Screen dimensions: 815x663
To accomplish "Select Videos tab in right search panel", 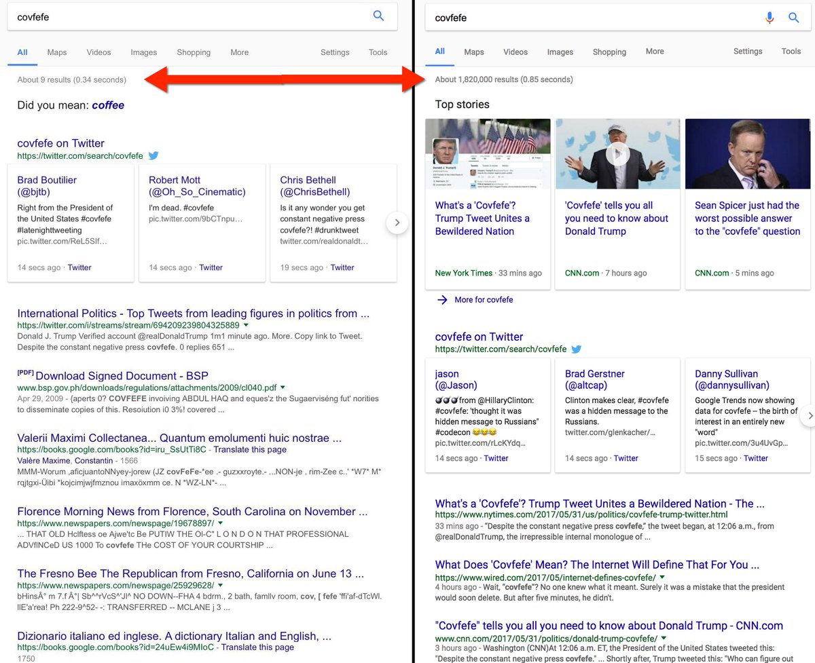I will pyautogui.click(x=515, y=52).
